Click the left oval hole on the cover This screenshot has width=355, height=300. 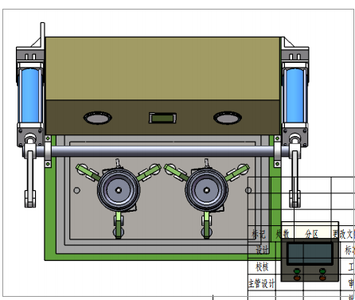pyautogui.click(x=98, y=118)
